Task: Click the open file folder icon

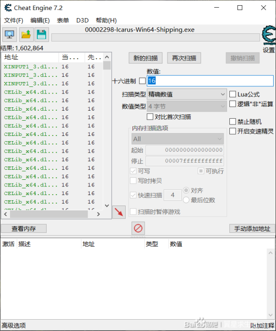Action: [x=26, y=35]
